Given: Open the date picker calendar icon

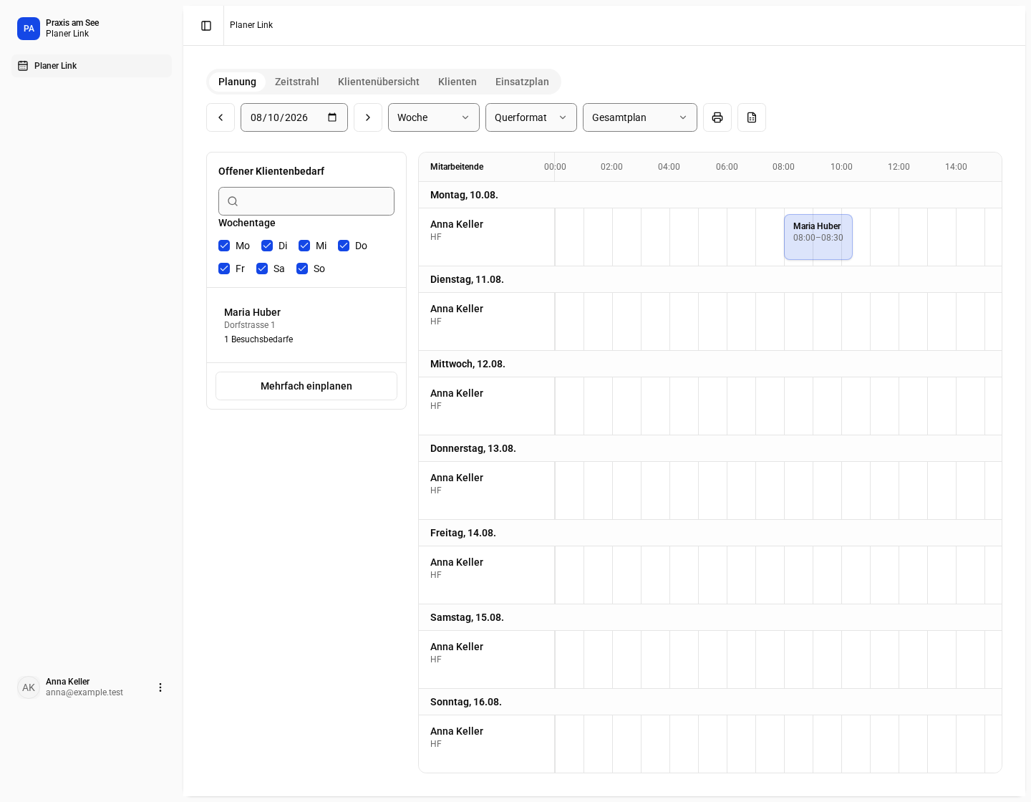Looking at the screenshot, I should pyautogui.click(x=332, y=117).
